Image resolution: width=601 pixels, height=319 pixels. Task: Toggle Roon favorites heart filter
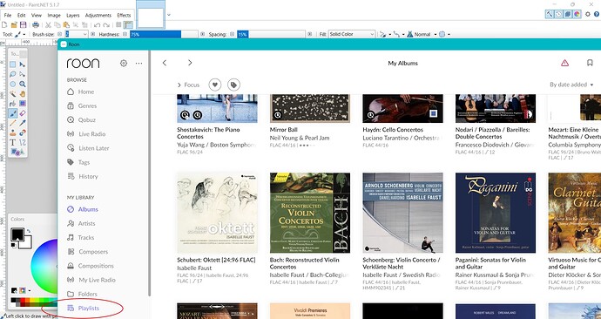(215, 85)
